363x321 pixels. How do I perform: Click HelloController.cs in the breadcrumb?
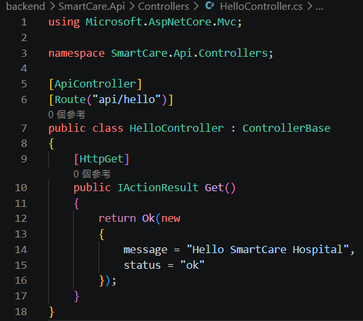click(x=261, y=7)
